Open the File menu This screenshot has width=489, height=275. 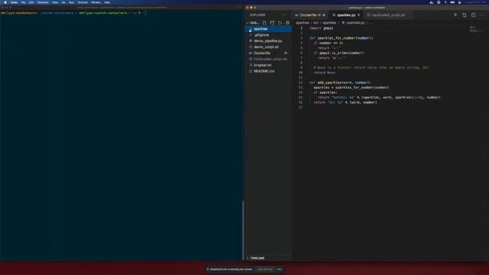point(23,2)
